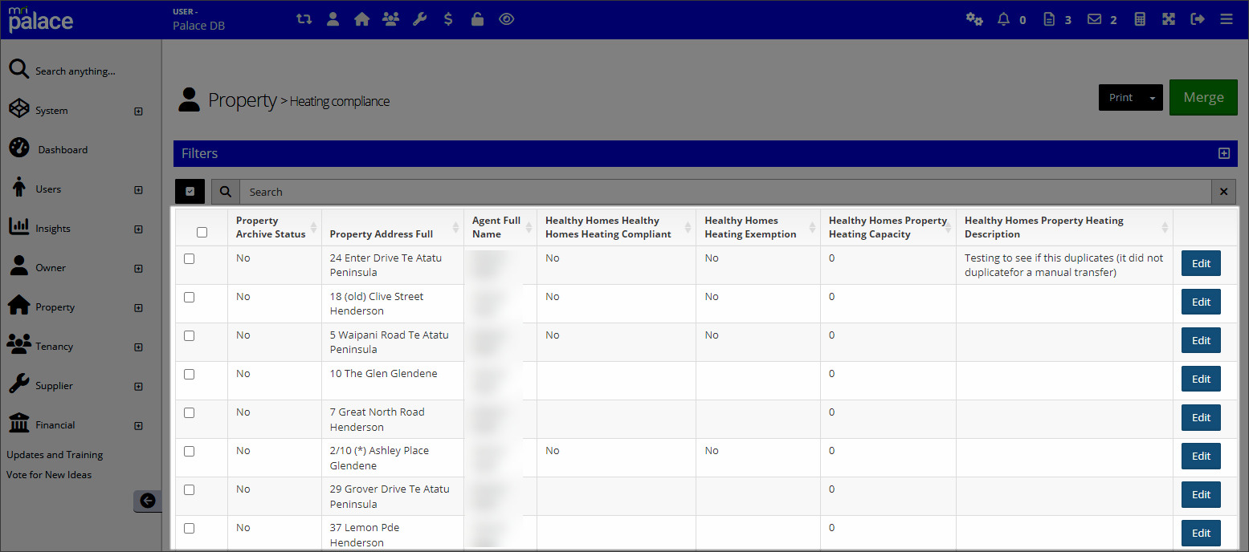Tick checkbox for 5 Waipani Road row

[190, 336]
